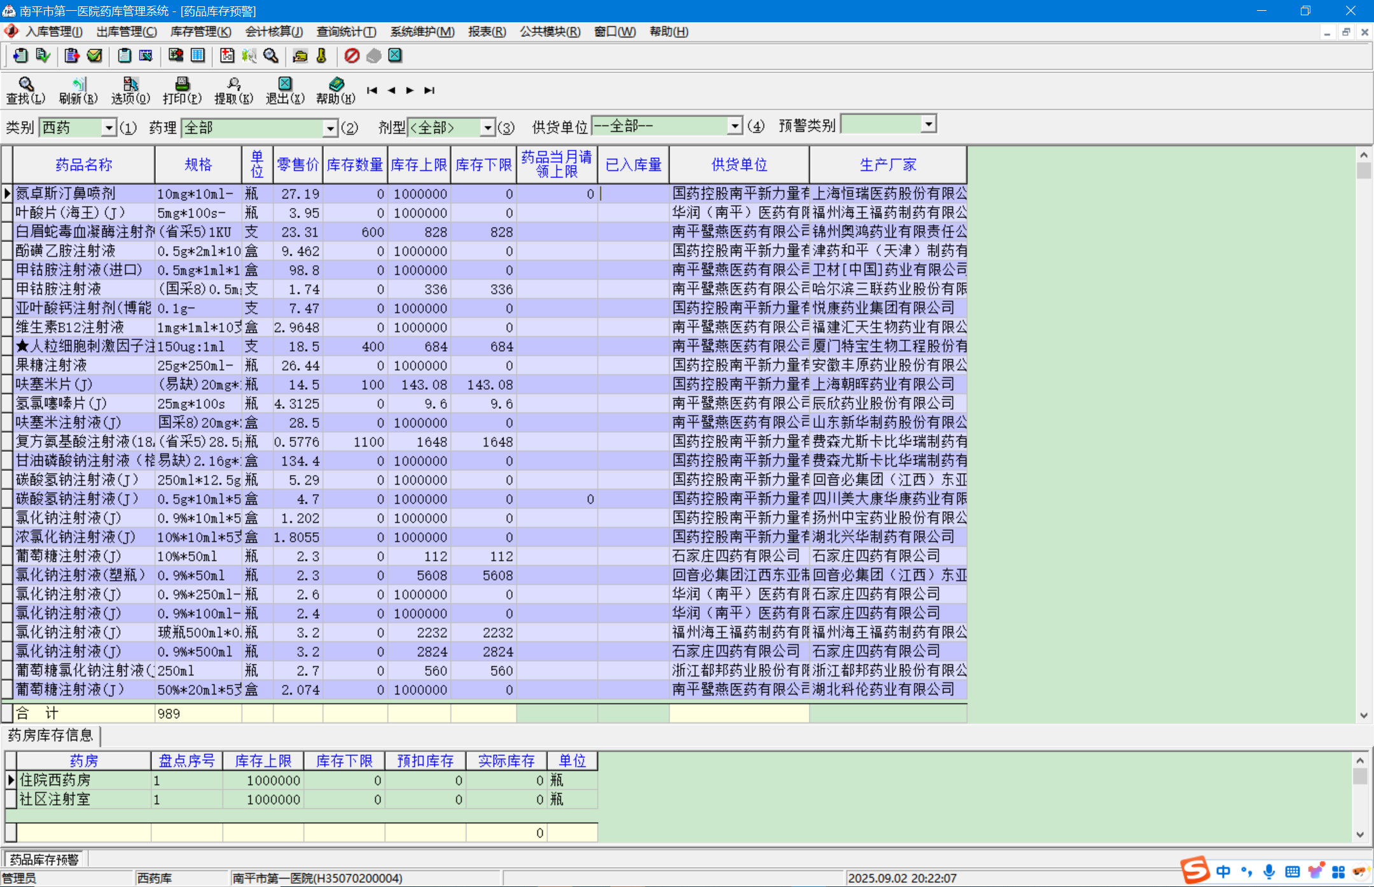Jump to the last record arrow
This screenshot has height=887, width=1374.
click(429, 90)
